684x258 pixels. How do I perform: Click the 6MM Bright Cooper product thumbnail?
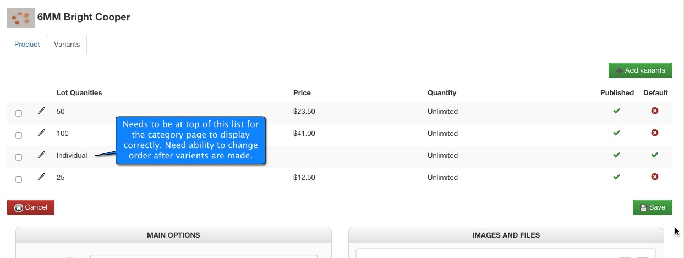click(21, 18)
